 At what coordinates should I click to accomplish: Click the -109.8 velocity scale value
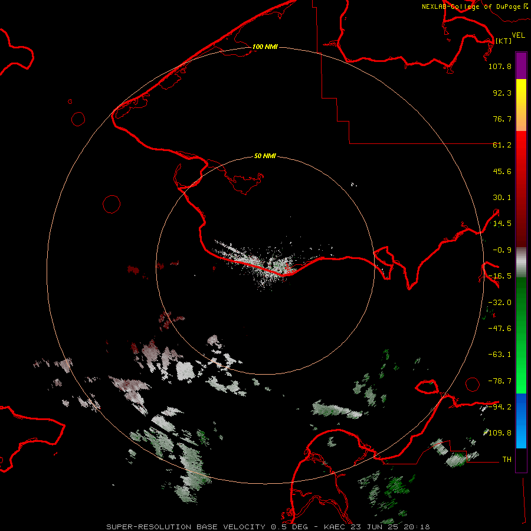tap(499, 433)
